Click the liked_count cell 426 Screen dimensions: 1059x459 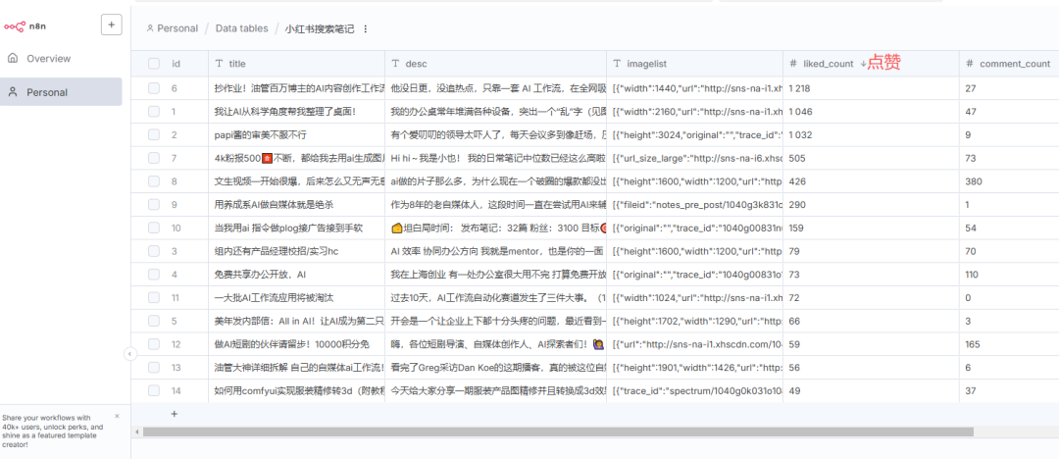[871, 181]
